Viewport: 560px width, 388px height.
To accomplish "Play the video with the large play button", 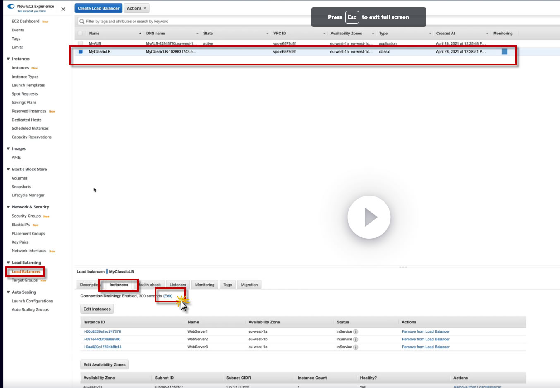I will pyautogui.click(x=369, y=217).
